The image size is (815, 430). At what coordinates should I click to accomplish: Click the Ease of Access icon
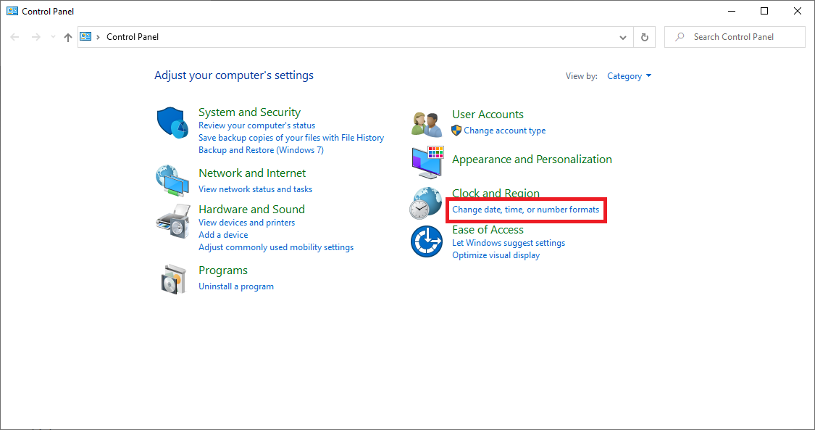427,241
